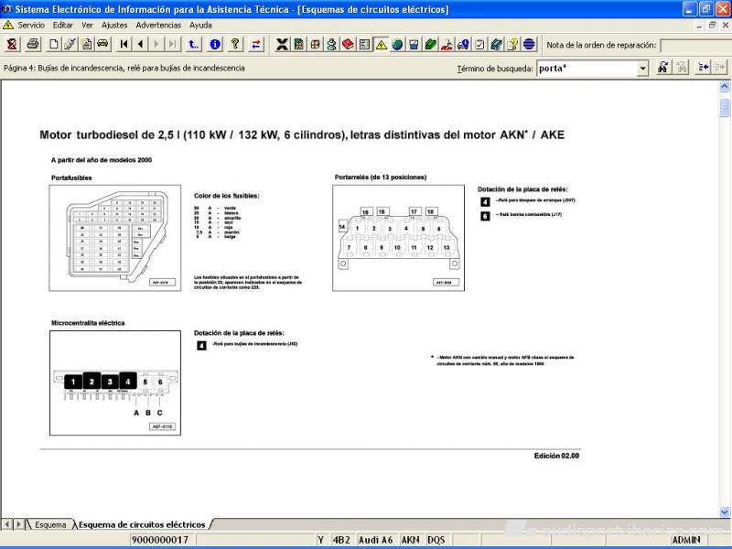Click the jump-to-result arrow icon beside search
732x549 pixels.
[703, 68]
